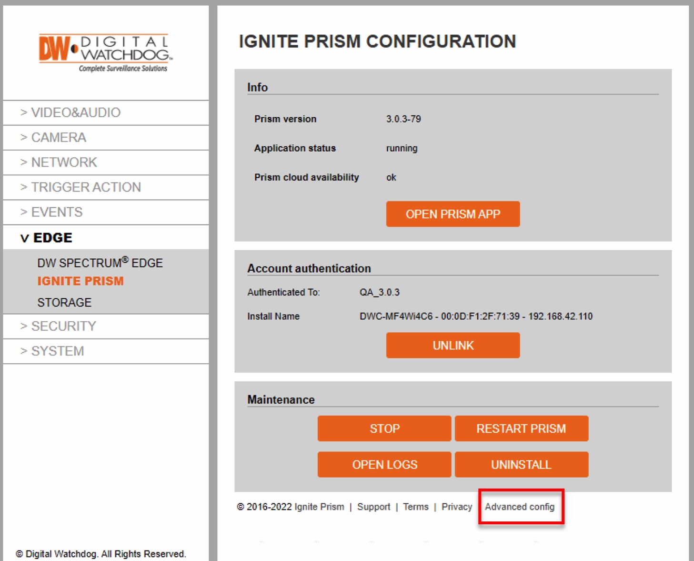The image size is (694, 561).
Task: Click the Digital Watchdog All Rights Reserved text
Action: coord(101,554)
